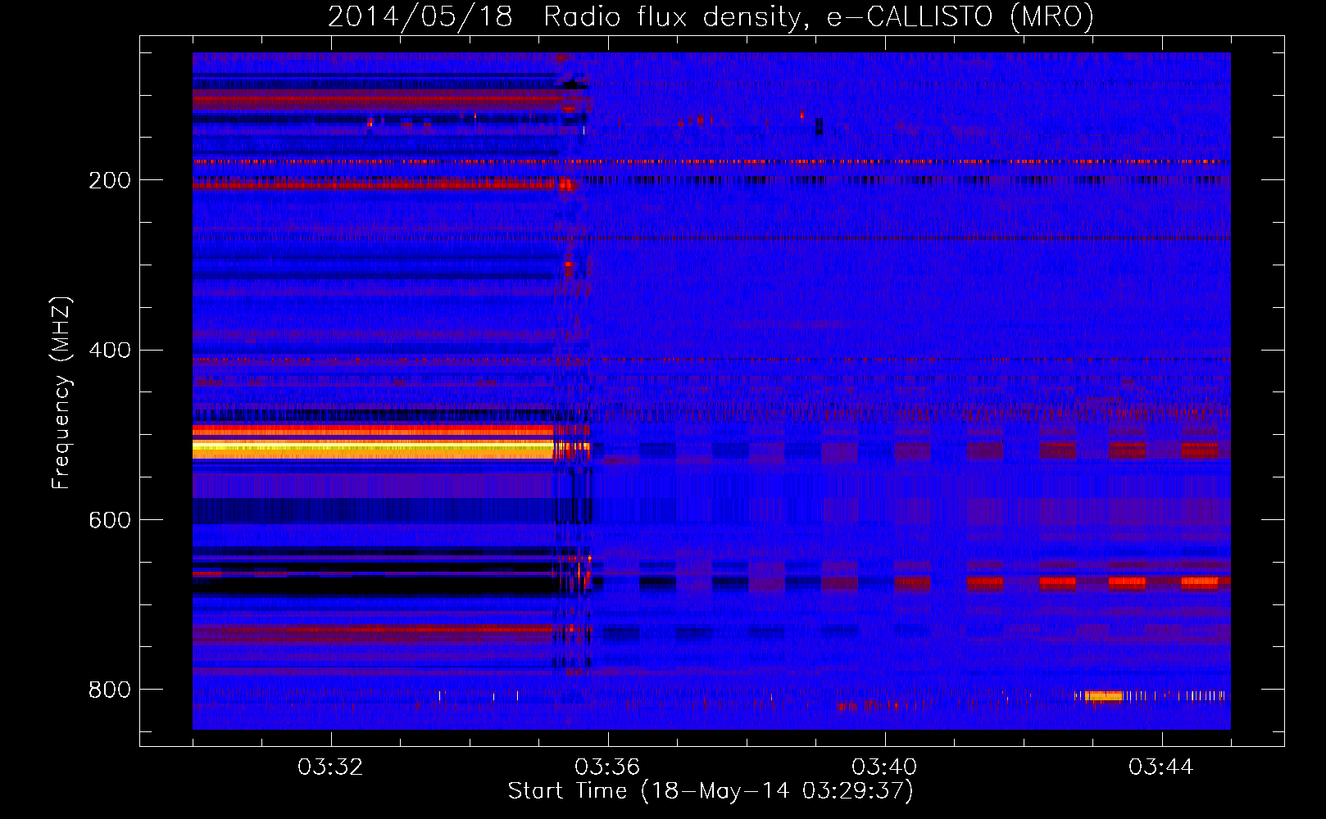
Task: Click the '200' frequency axis label
Action: [109, 181]
